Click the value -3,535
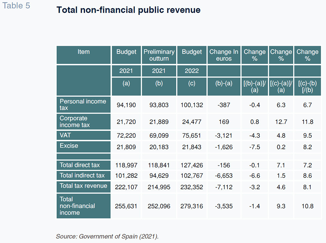This screenshot has height=243, width=326. [x=224, y=206]
